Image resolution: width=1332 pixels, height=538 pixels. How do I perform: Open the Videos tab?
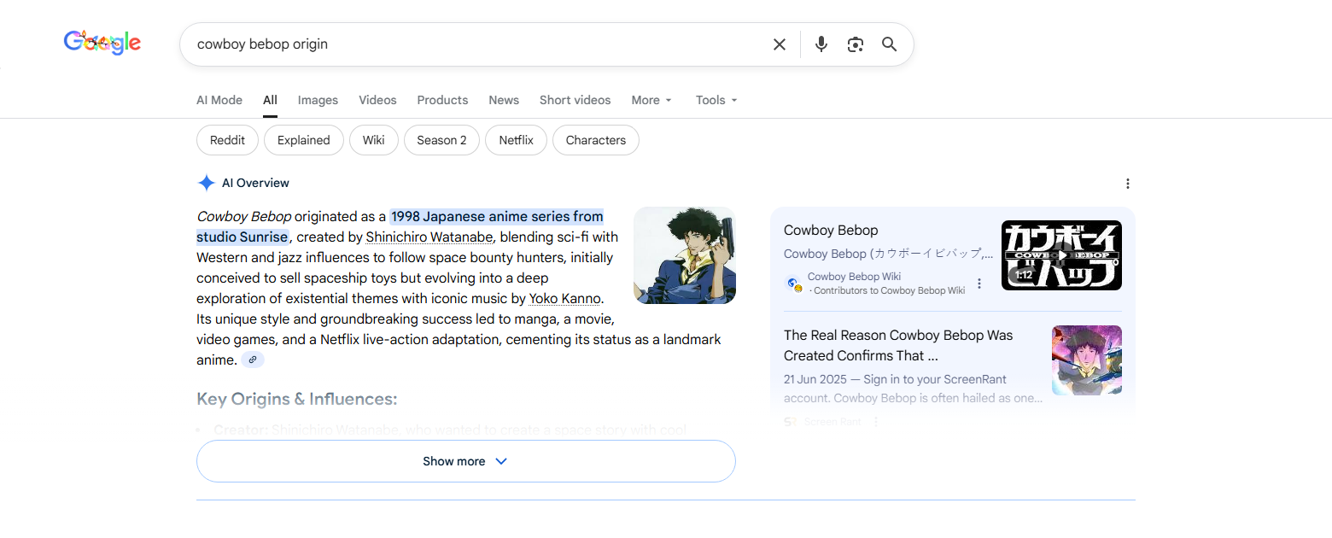377,100
